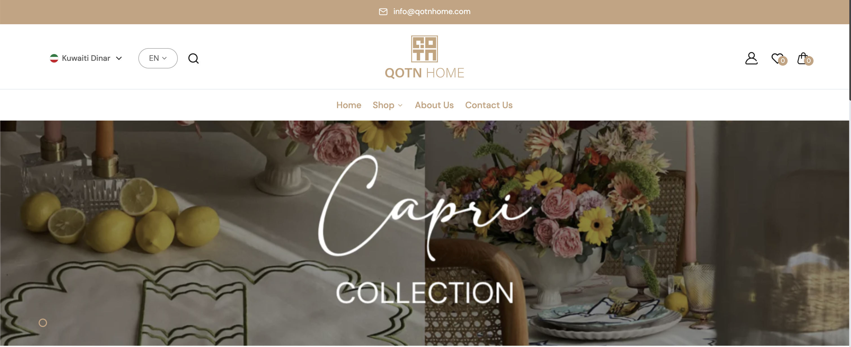Go to the Home menu item
Image resolution: width=851 pixels, height=347 pixels.
[x=349, y=105]
